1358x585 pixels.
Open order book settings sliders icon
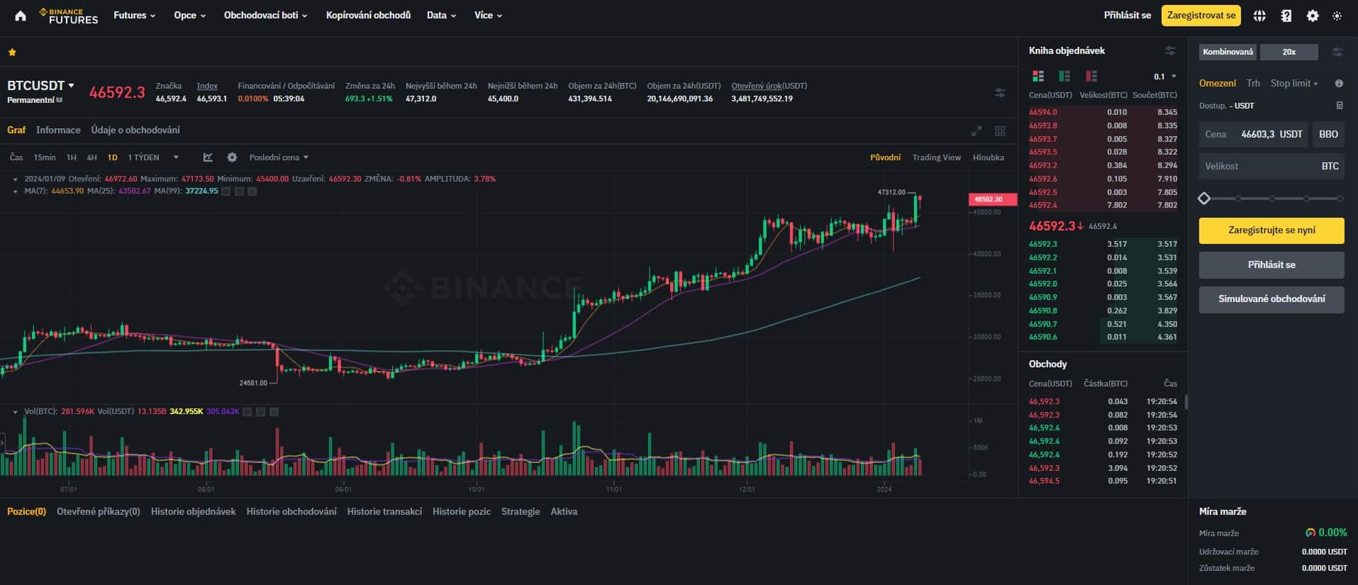(x=1170, y=51)
